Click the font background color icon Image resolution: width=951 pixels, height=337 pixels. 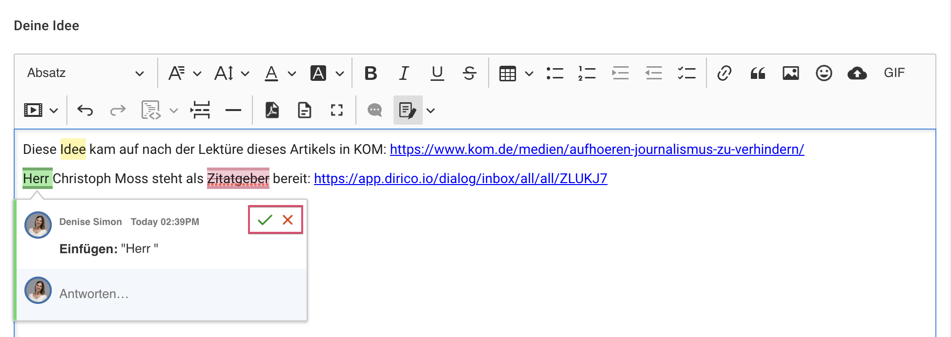pos(318,73)
